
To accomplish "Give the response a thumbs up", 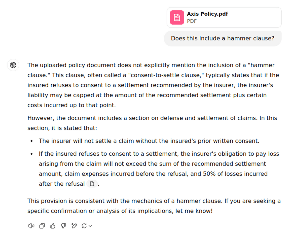I will click(x=53, y=226).
